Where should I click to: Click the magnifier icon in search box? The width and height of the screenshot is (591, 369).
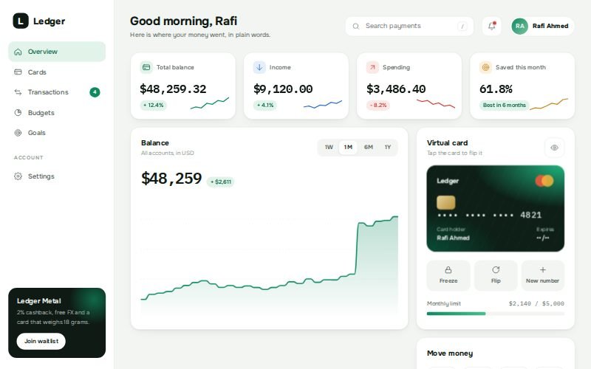pos(355,26)
